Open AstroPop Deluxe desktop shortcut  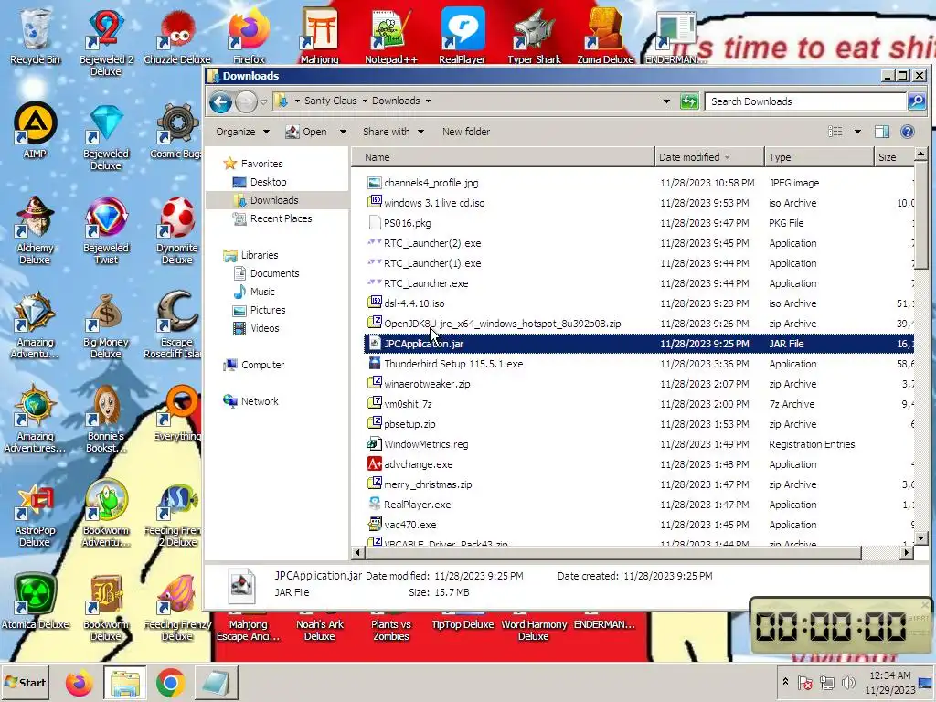click(x=35, y=514)
